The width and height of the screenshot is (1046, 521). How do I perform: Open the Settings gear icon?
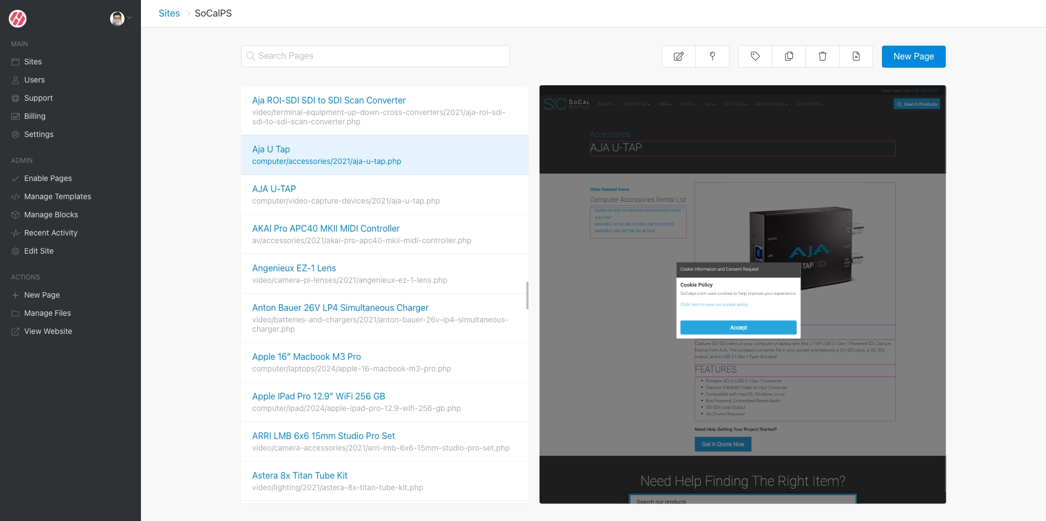(15, 134)
